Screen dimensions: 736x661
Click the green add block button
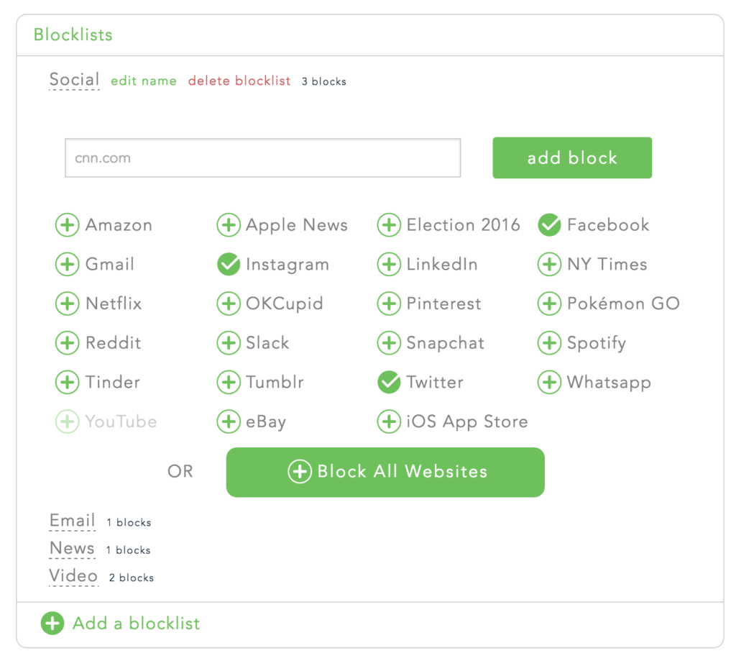point(572,158)
